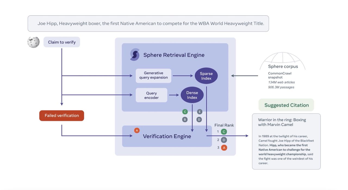Select the 'Sparse Index' node

(206, 76)
